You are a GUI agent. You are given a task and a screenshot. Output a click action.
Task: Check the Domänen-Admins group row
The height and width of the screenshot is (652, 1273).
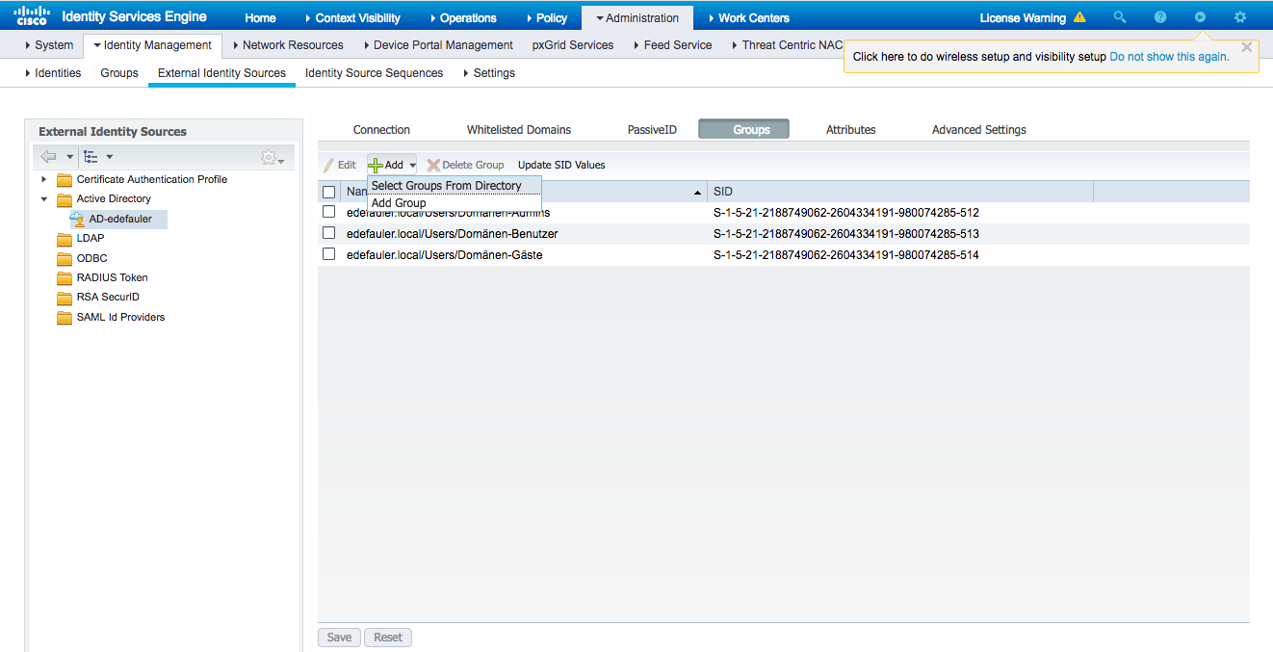point(329,212)
